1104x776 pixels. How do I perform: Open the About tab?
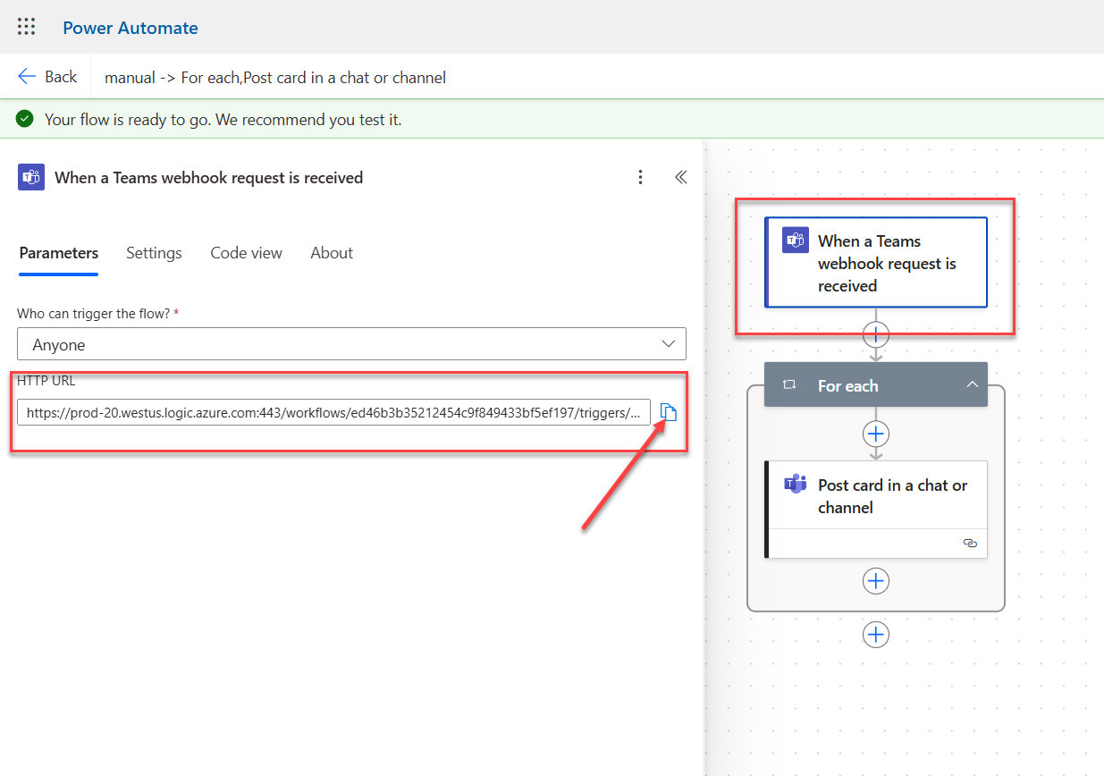tap(332, 253)
